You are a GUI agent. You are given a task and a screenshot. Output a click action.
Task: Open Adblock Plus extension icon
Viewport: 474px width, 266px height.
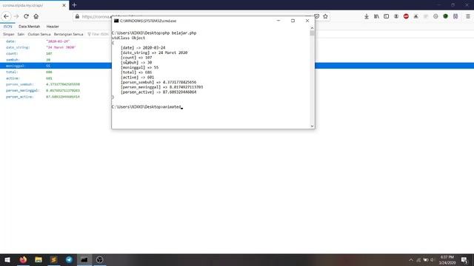pos(406,16)
